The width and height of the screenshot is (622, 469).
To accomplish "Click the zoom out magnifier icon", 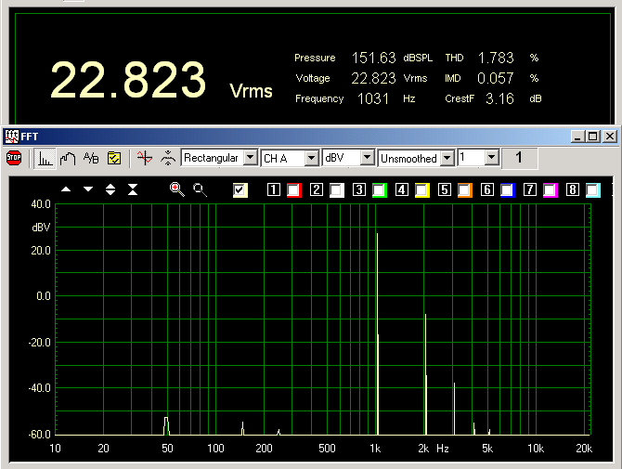I will pyautogui.click(x=200, y=189).
